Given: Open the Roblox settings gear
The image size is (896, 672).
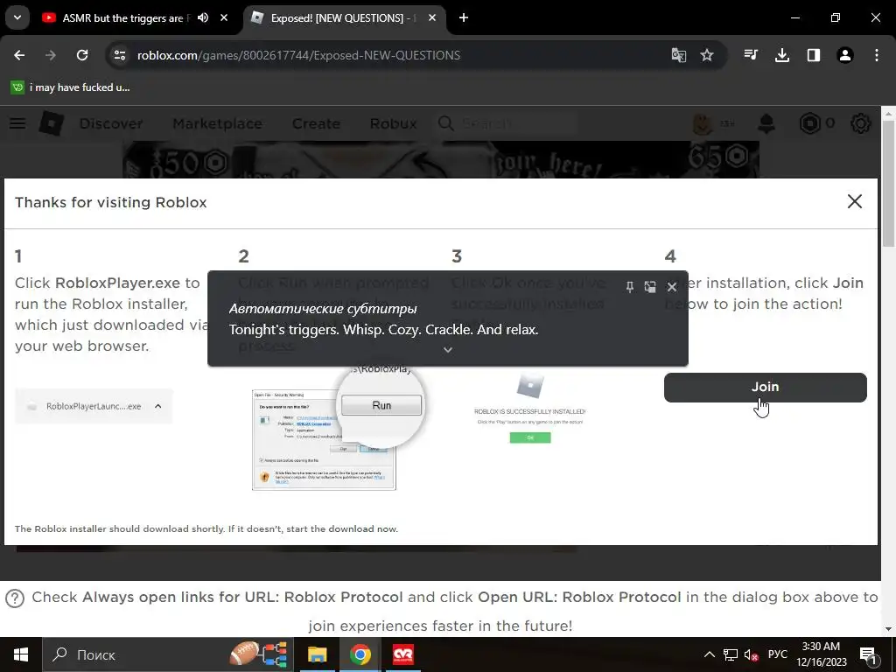Looking at the screenshot, I should [861, 123].
